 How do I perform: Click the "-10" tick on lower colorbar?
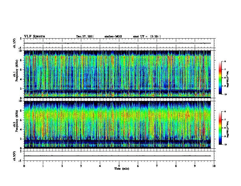coord(225,145)
